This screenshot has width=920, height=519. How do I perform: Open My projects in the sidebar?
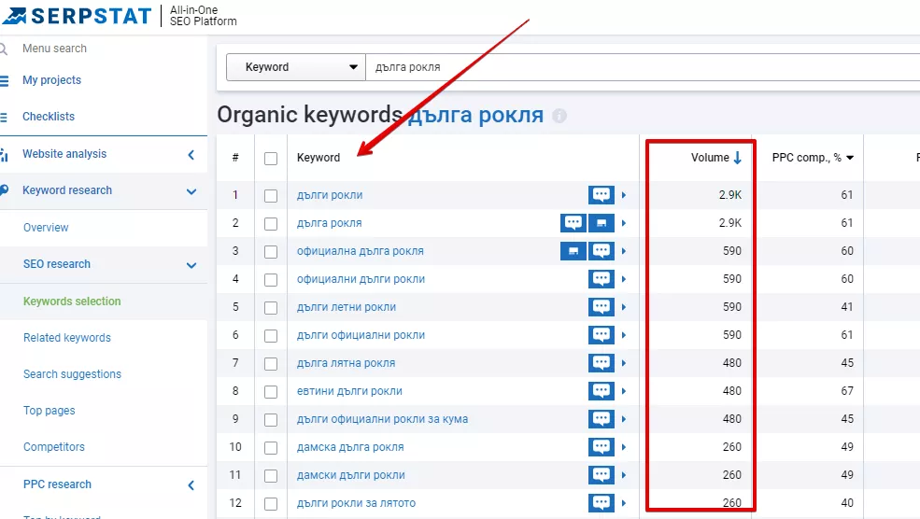pyautogui.click(x=51, y=80)
